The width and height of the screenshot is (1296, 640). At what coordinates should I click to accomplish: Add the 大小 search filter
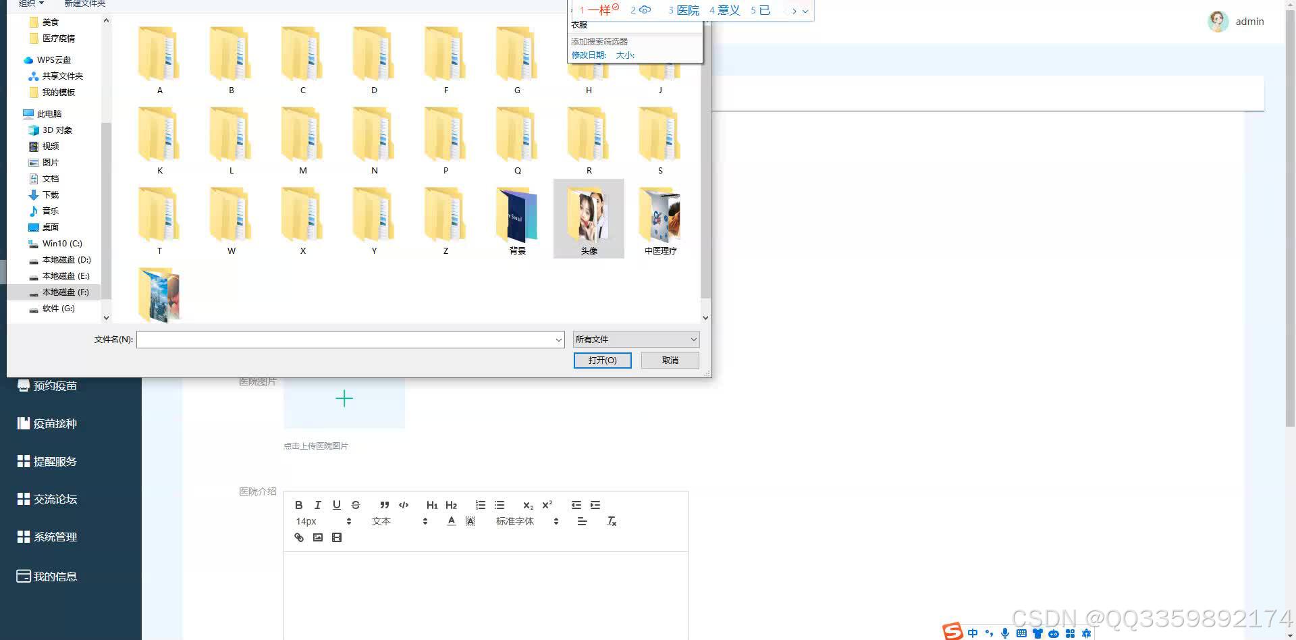click(625, 55)
